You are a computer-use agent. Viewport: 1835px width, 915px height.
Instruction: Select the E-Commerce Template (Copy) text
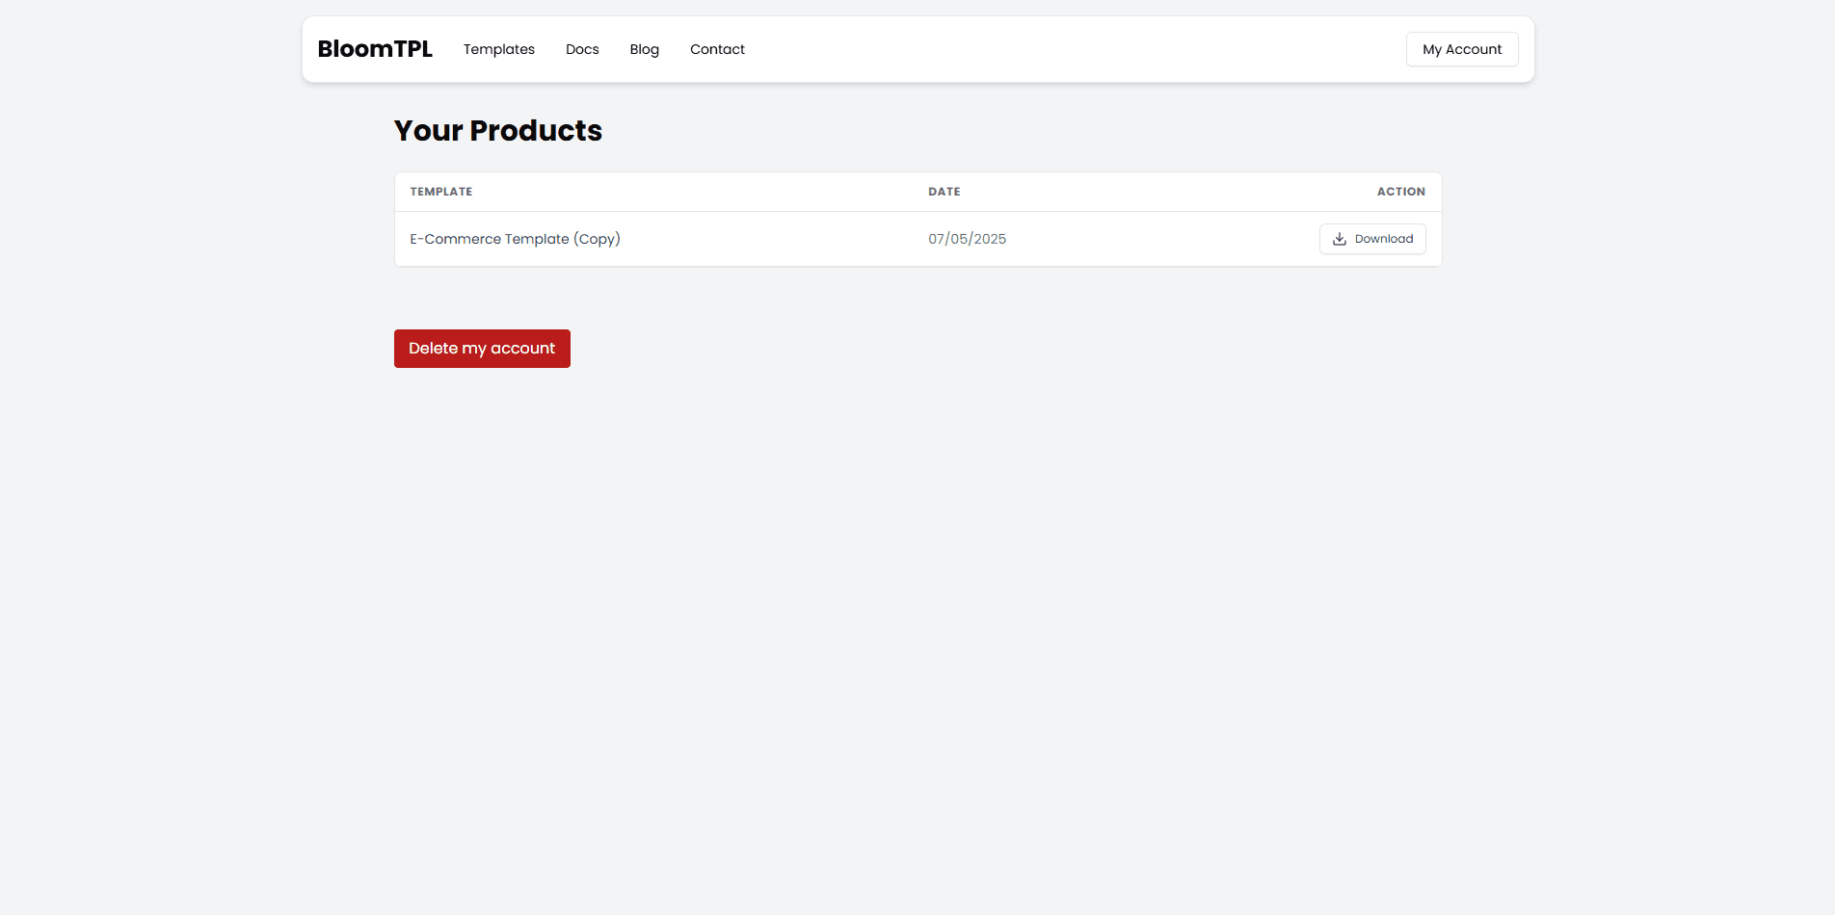(515, 239)
